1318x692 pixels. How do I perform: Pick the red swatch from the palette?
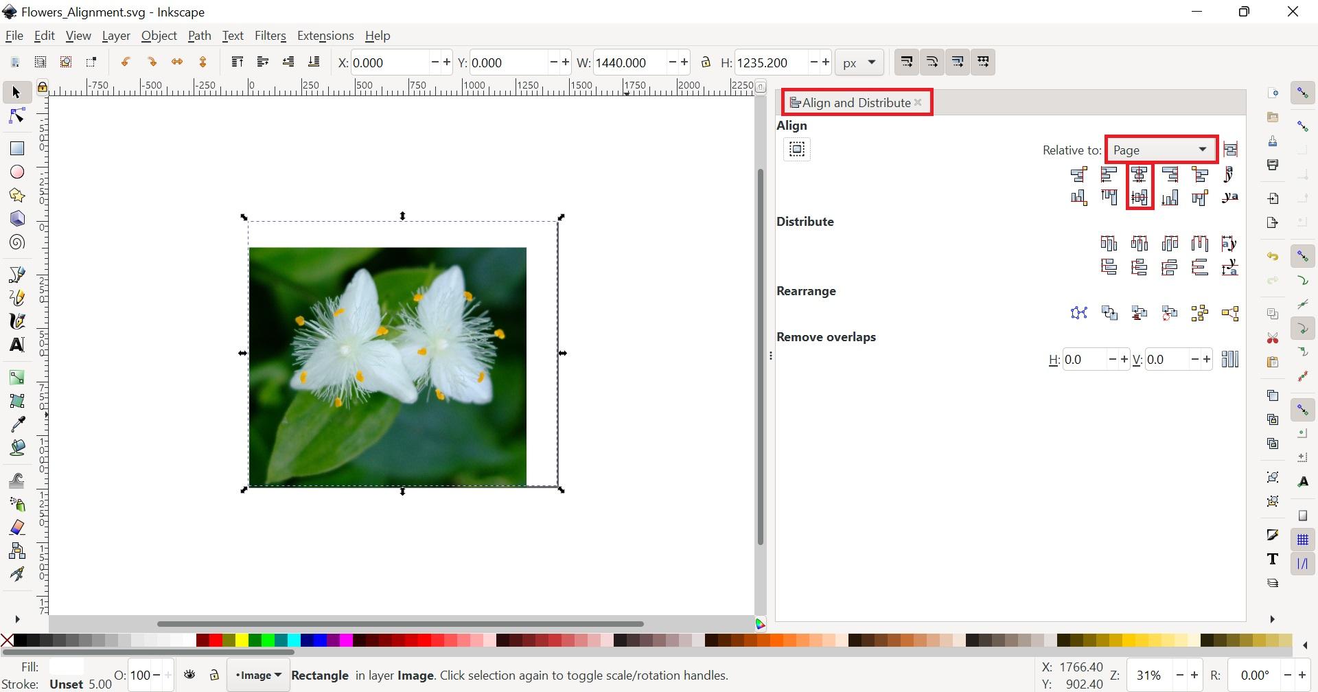(214, 639)
